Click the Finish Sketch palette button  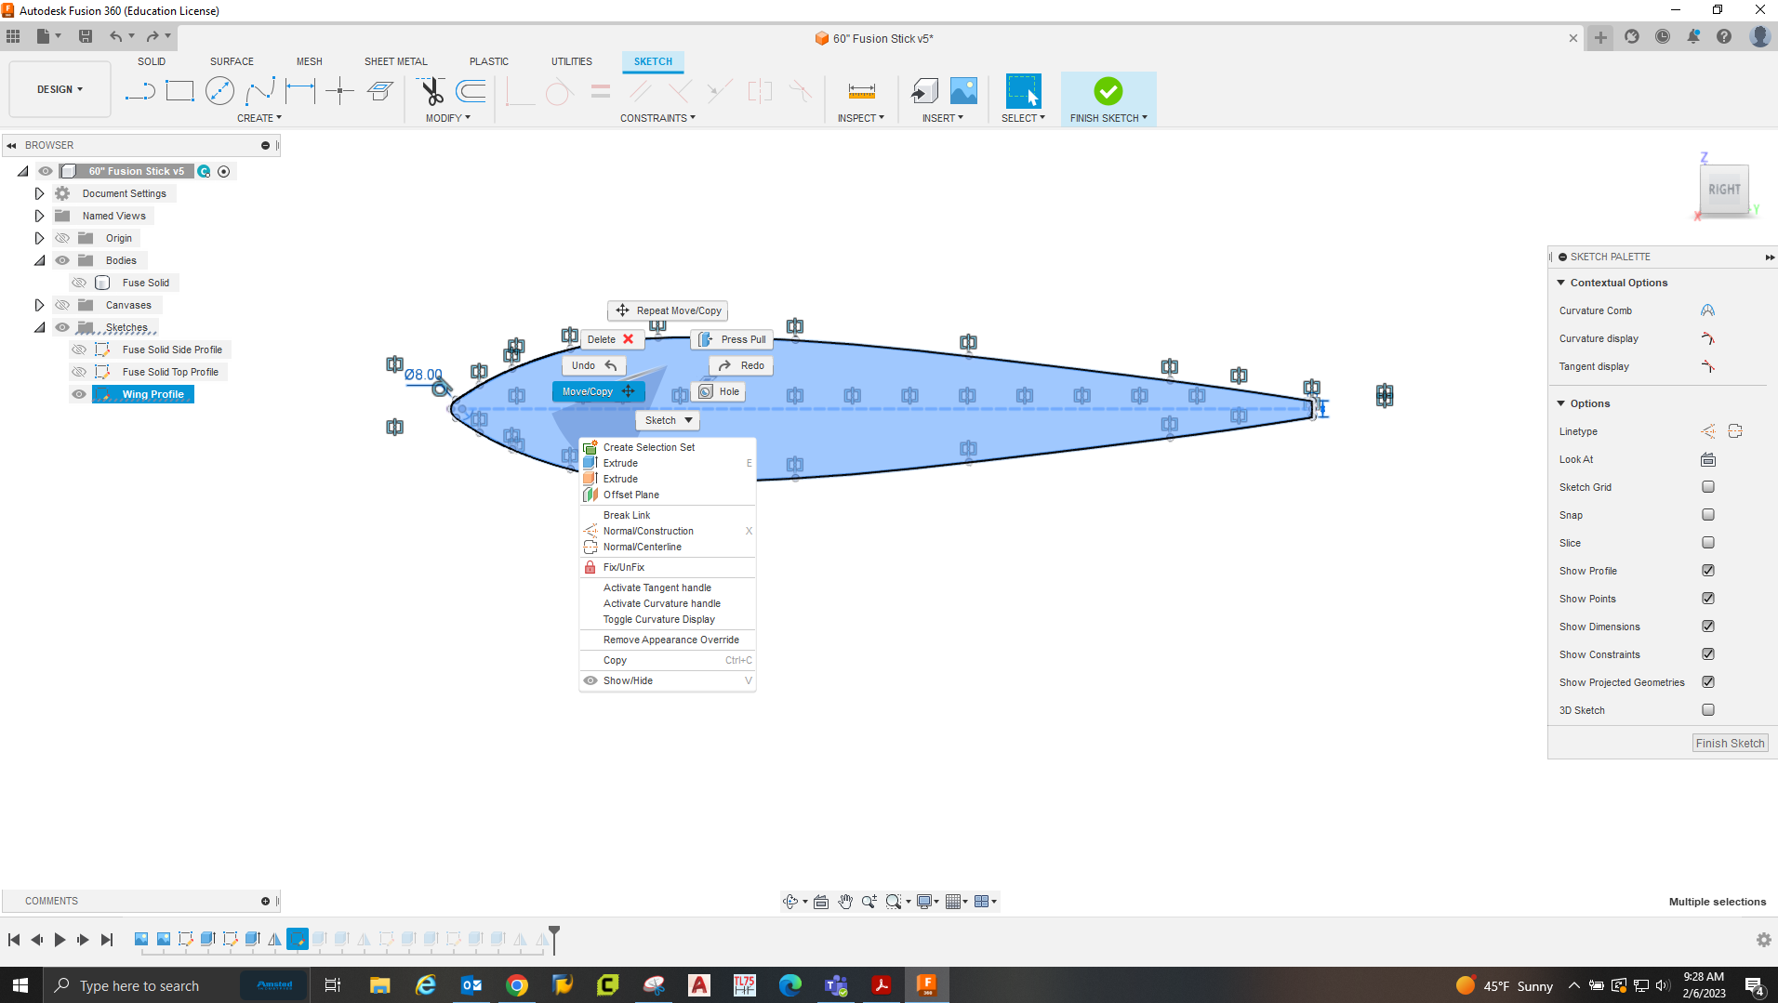click(1729, 743)
